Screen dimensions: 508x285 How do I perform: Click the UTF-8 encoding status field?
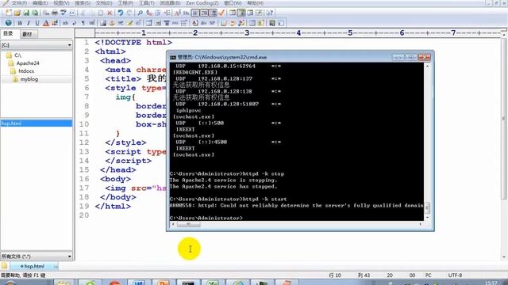tap(455, 275)
